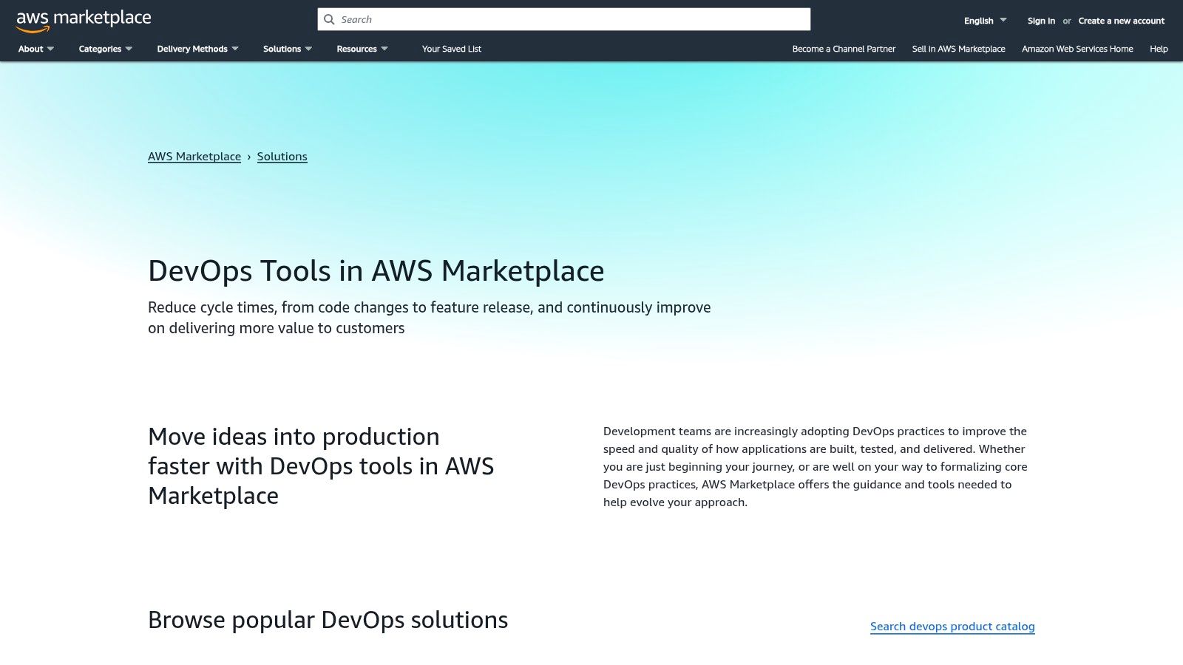
Task: Open the Solutions breadcrumb link
Action: click(x=282, y=156)
